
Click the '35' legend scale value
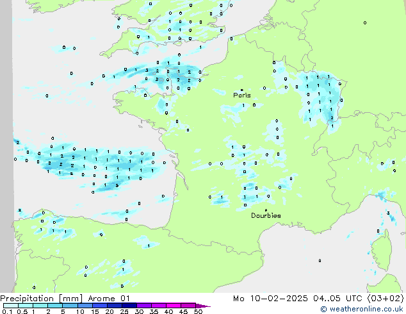click(x=154, y=311)
